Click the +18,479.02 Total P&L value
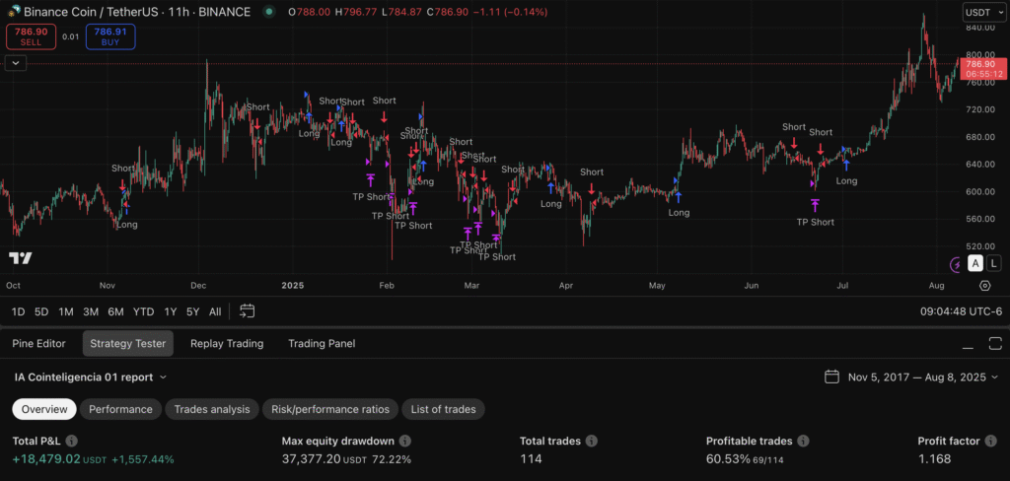1010x481 pixels. coord(46,459)
